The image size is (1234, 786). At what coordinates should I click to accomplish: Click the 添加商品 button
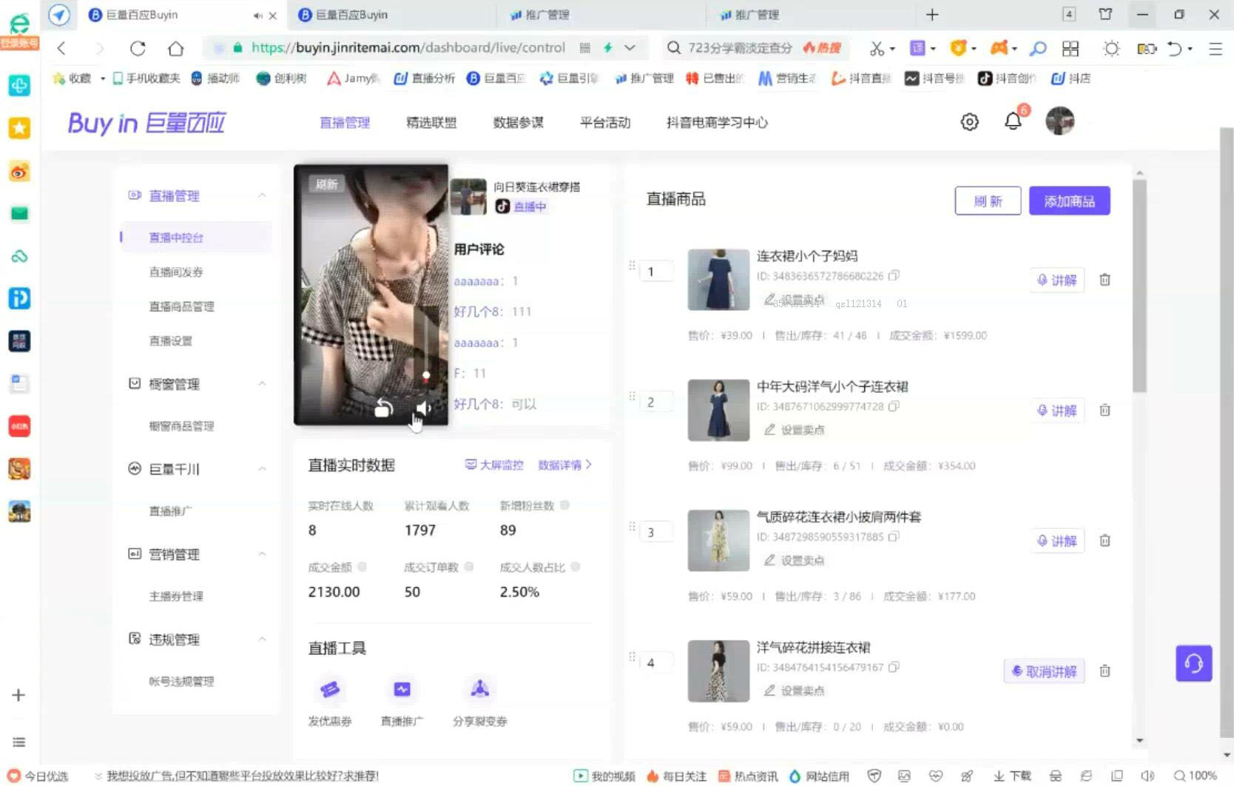click(x=1069, y=201)
